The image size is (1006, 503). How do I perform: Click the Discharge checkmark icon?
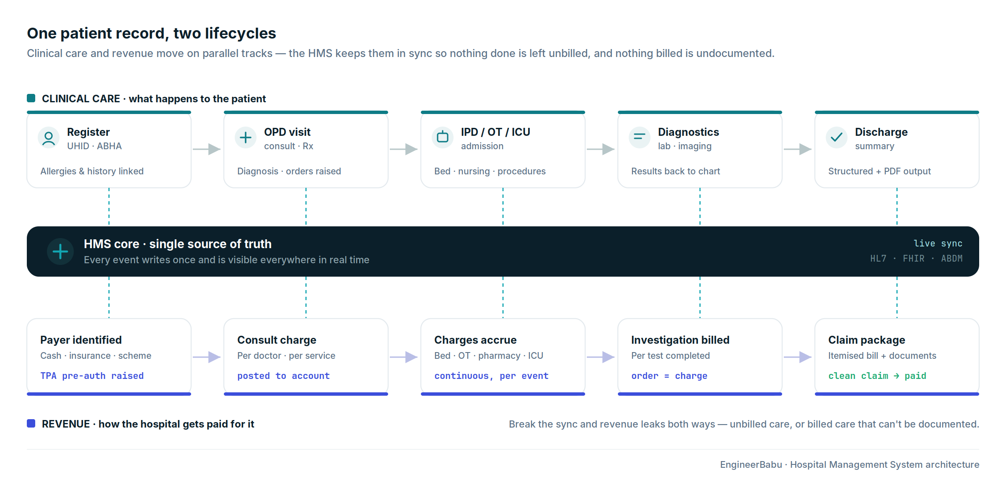pos(837,137)
